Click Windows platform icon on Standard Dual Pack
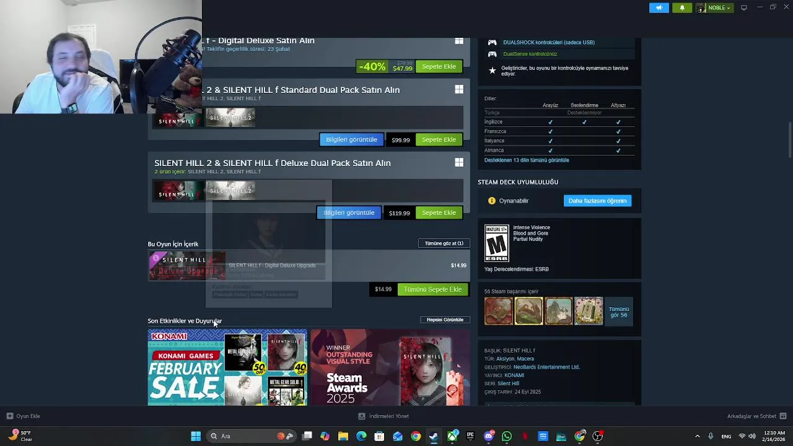The height and width of the screenshot is (446, 793). click(459, 89)
